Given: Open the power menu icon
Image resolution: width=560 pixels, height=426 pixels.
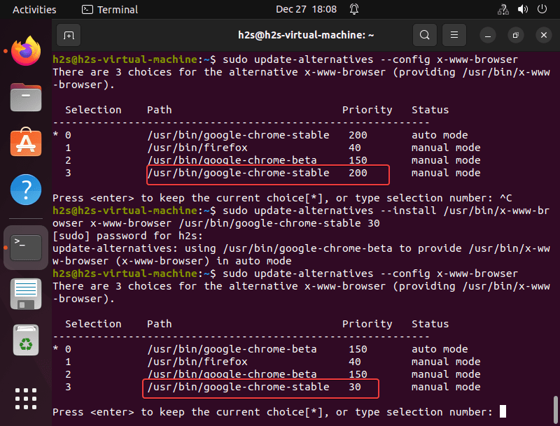Looking at the screenshot, I should click(542, 9).
